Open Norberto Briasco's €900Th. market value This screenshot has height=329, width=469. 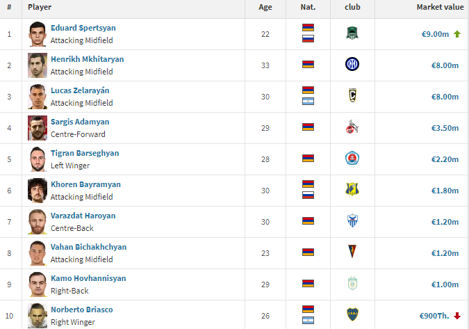tap(434, 315)
